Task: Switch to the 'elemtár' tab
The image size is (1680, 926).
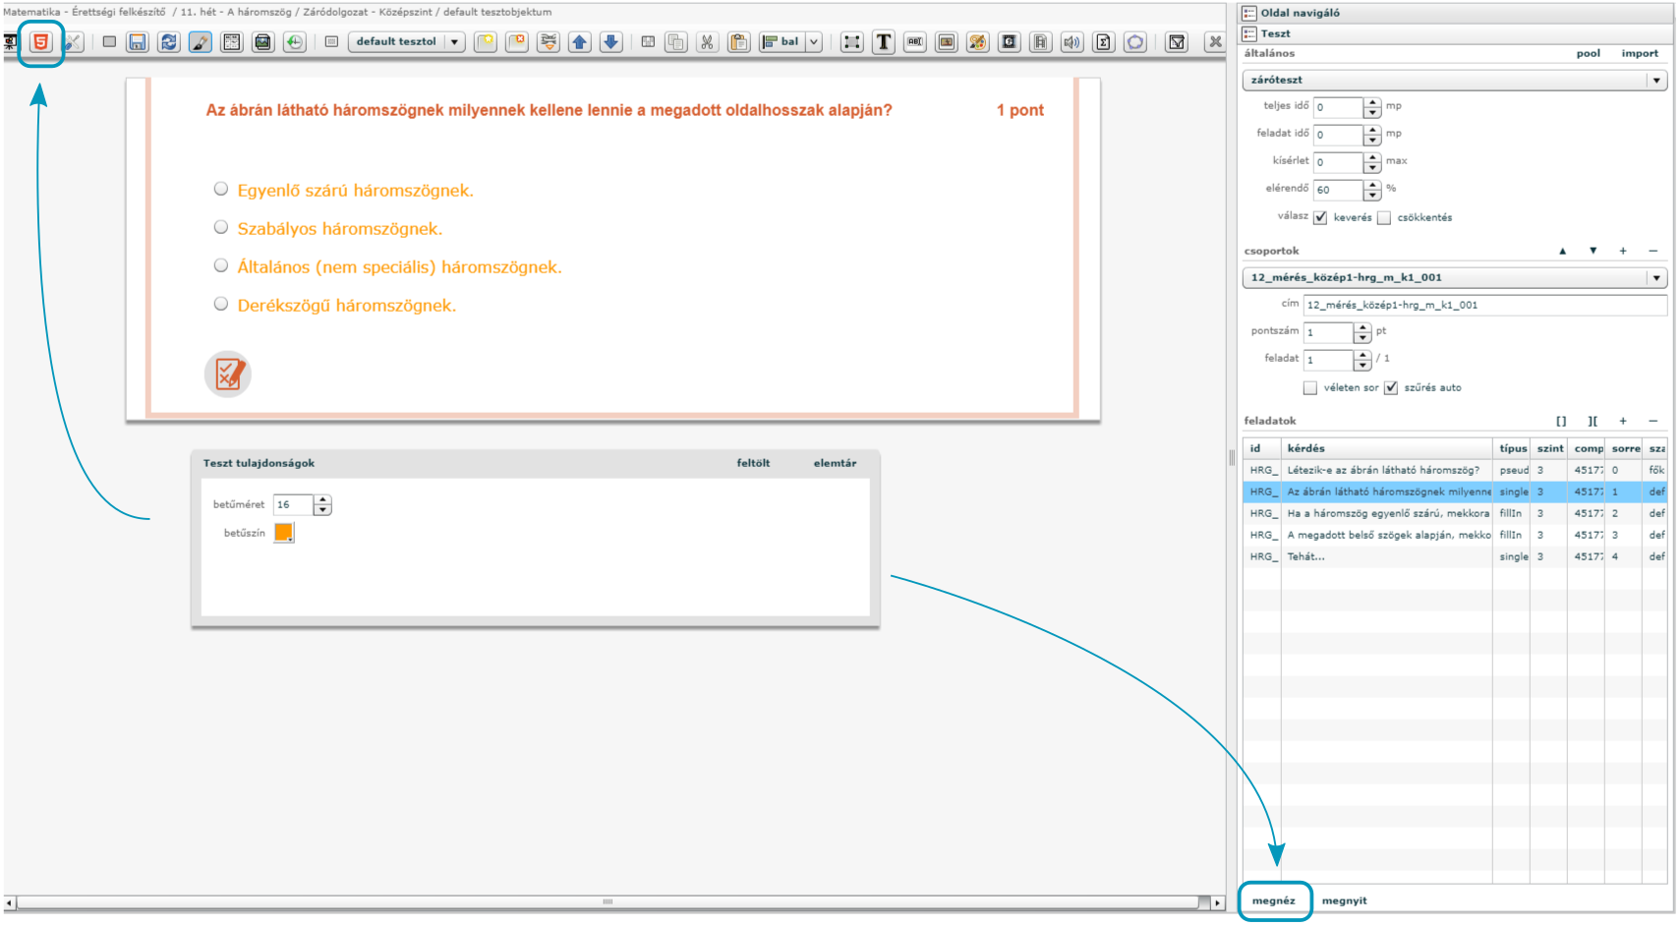Action: (835, 463)
